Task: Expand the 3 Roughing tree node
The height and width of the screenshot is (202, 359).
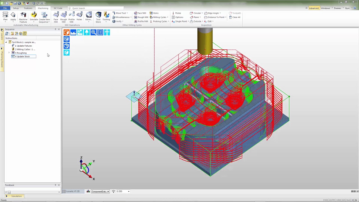Action: point(9,53)
